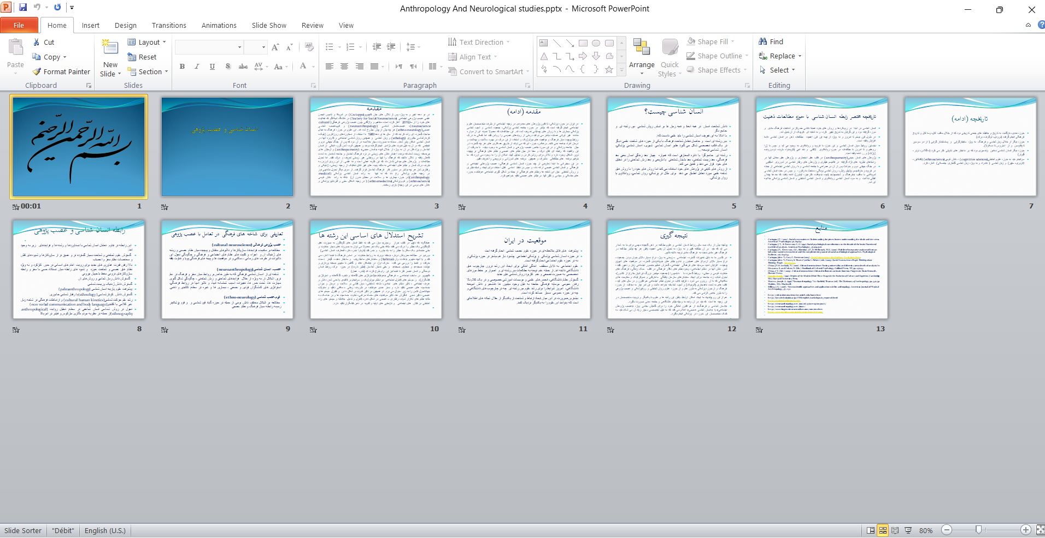Apply strikethrough formatting

pos(243,67)
